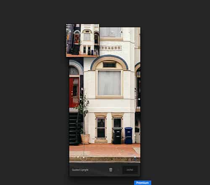Open the blue Premium badge
The image size is (210, 185).
pyautogui.click(x=142, y=182)
